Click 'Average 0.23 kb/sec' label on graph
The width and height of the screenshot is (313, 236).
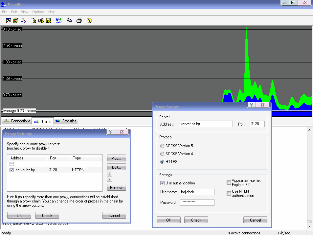(19, 111)
